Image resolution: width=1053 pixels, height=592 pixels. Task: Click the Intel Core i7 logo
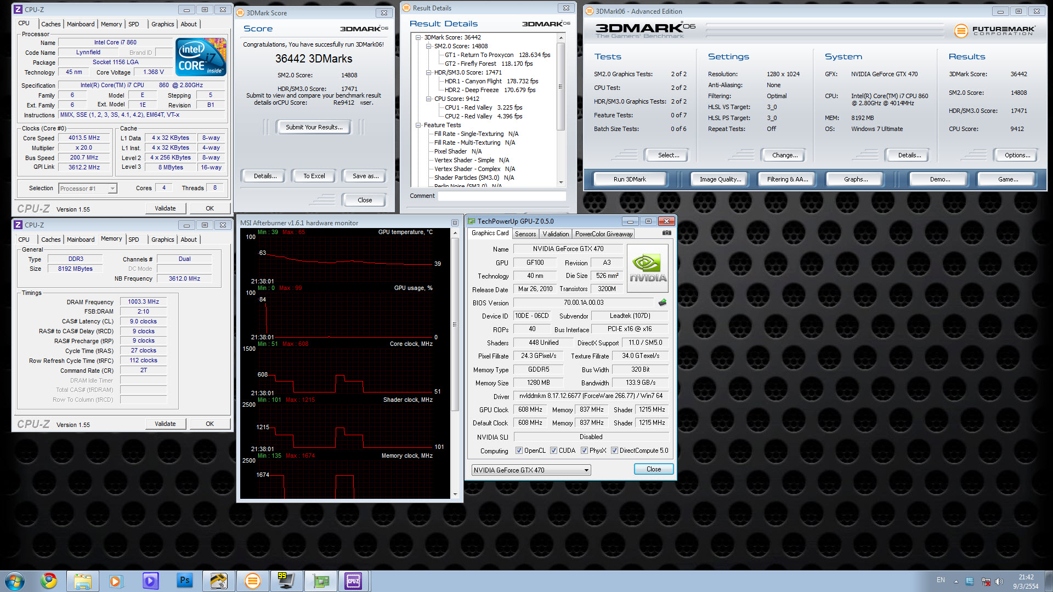coord(201,57)
